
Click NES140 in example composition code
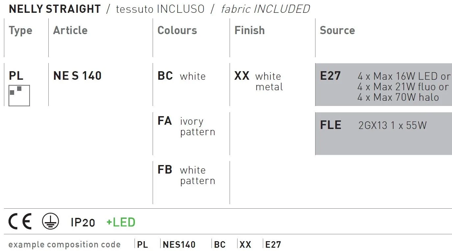click(x=179, y=244)
